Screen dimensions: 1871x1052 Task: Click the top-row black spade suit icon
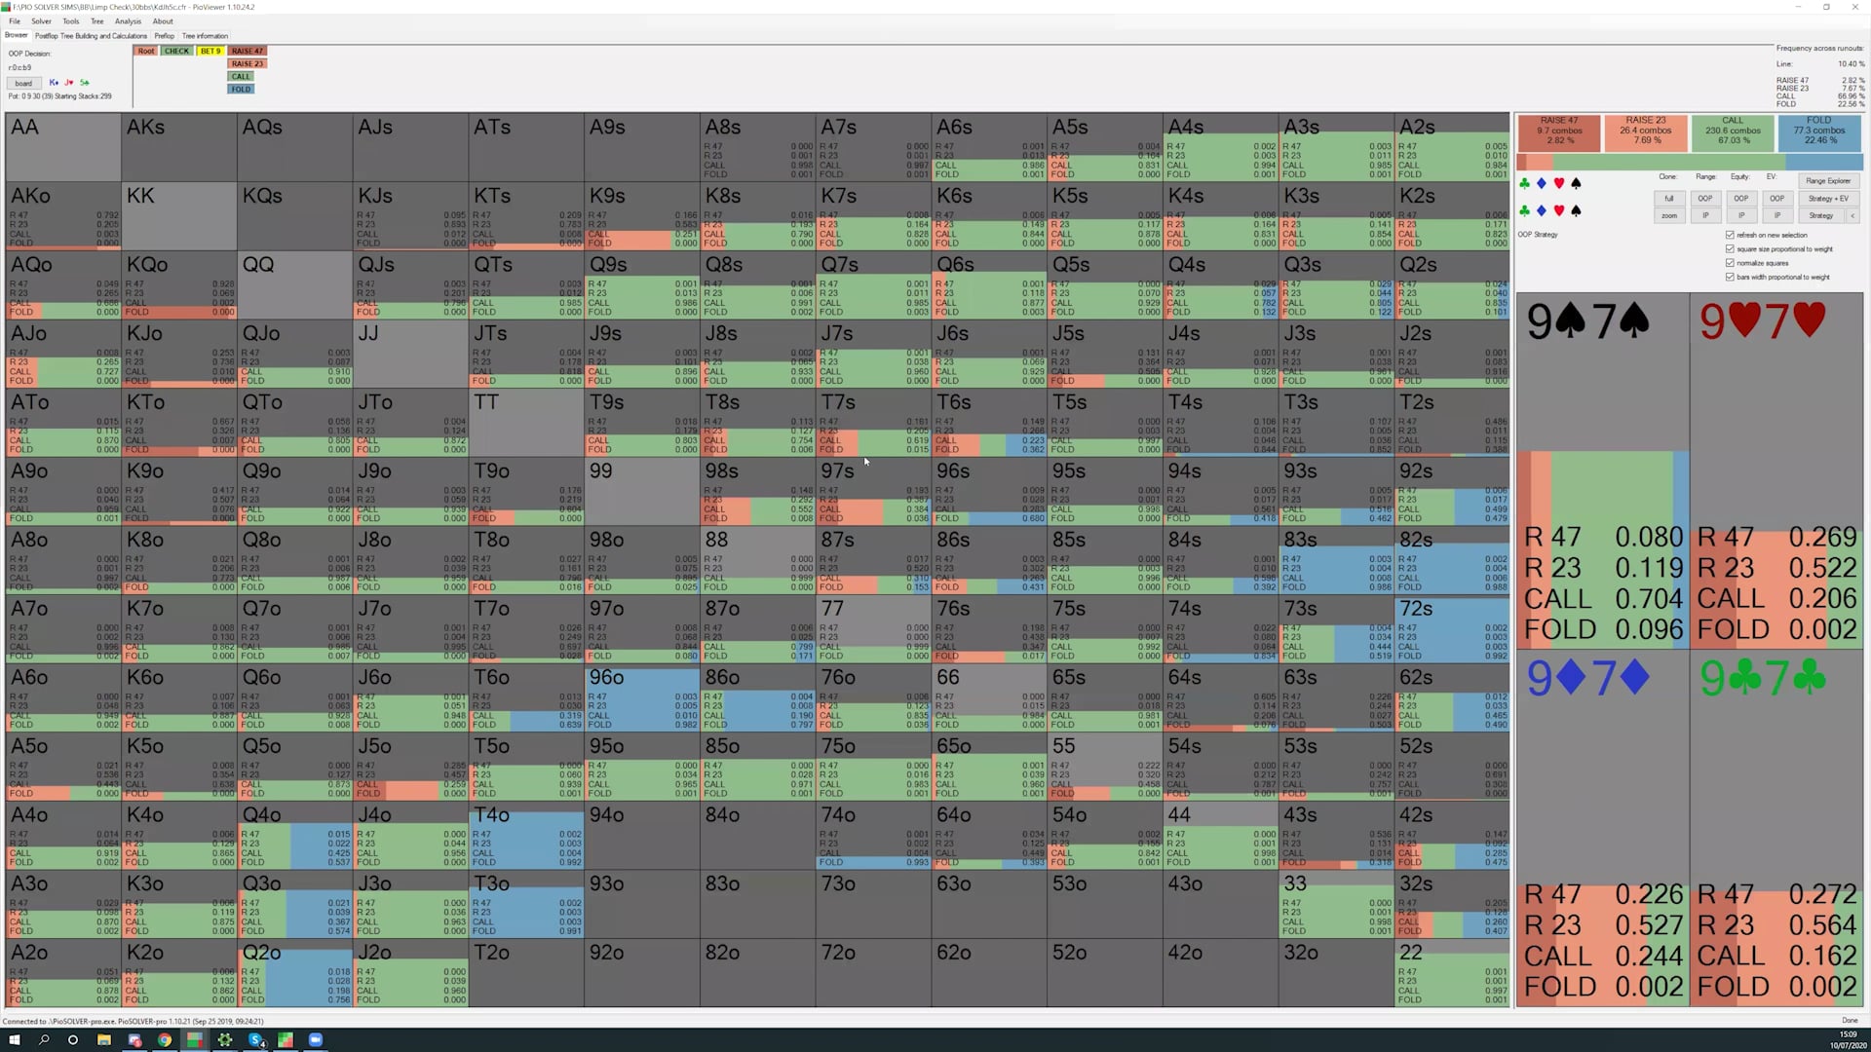pos(1576,183)
